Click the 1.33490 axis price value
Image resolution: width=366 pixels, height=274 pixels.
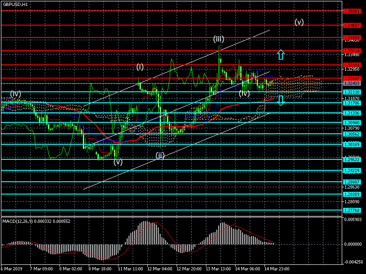point(352,55)
